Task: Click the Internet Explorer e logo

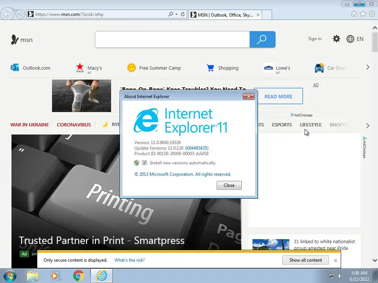Action: coord(146,120)
